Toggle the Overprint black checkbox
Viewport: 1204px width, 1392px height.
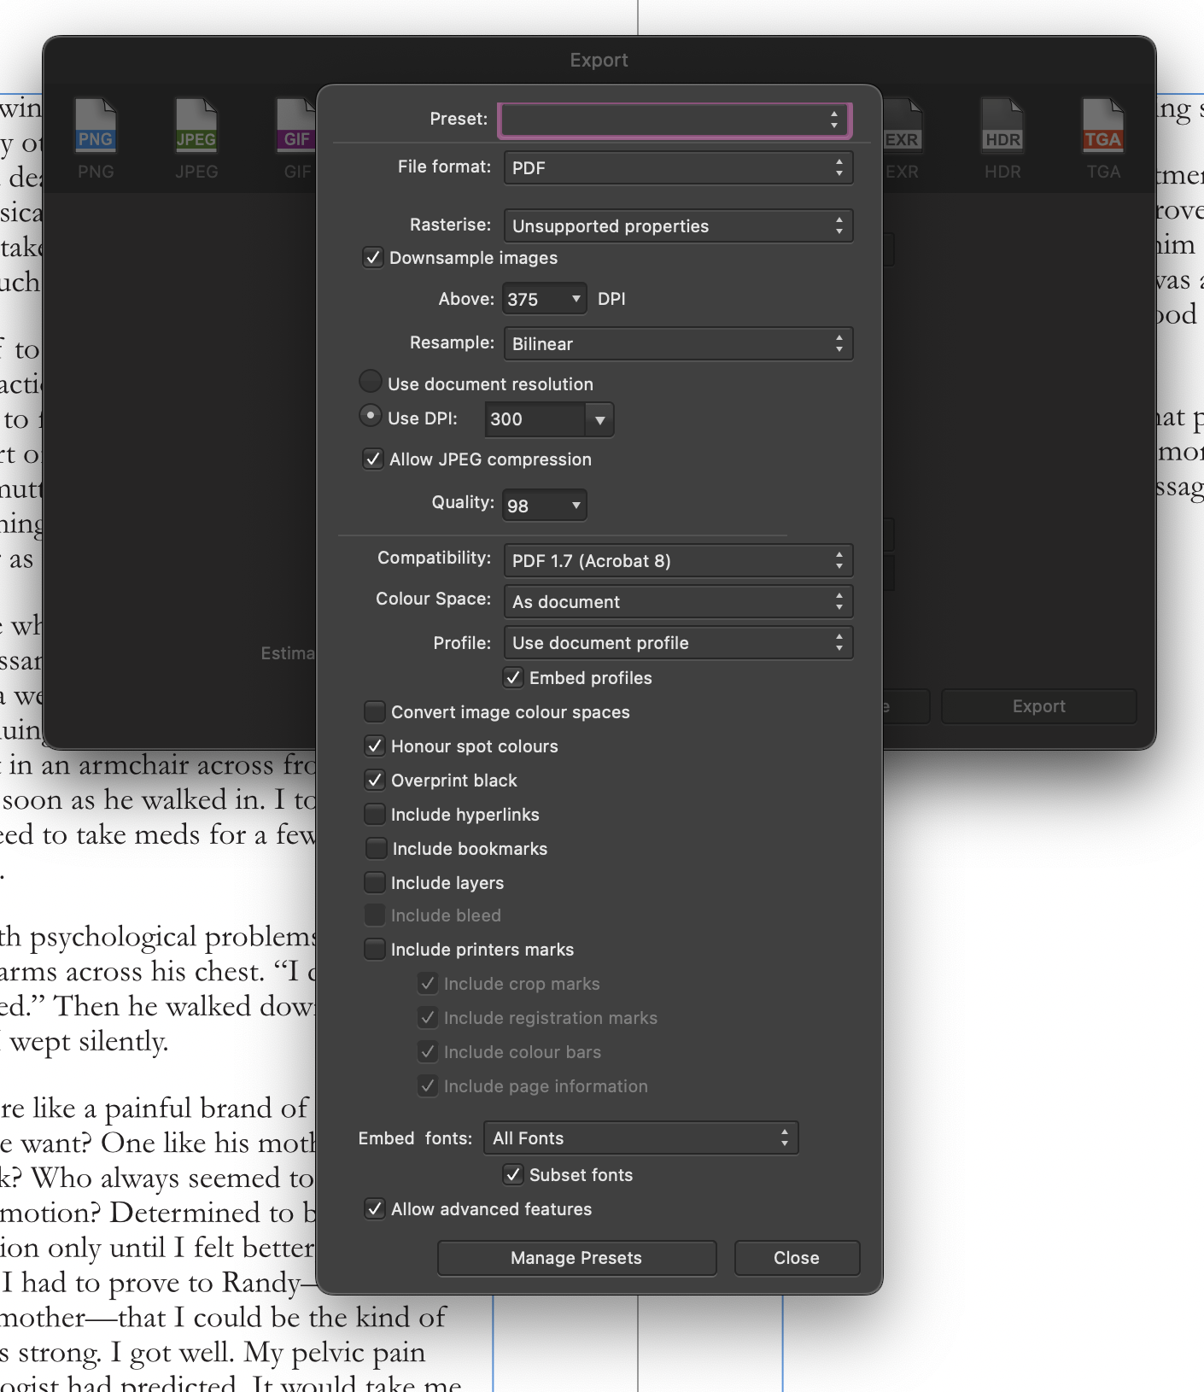[374, 781]
